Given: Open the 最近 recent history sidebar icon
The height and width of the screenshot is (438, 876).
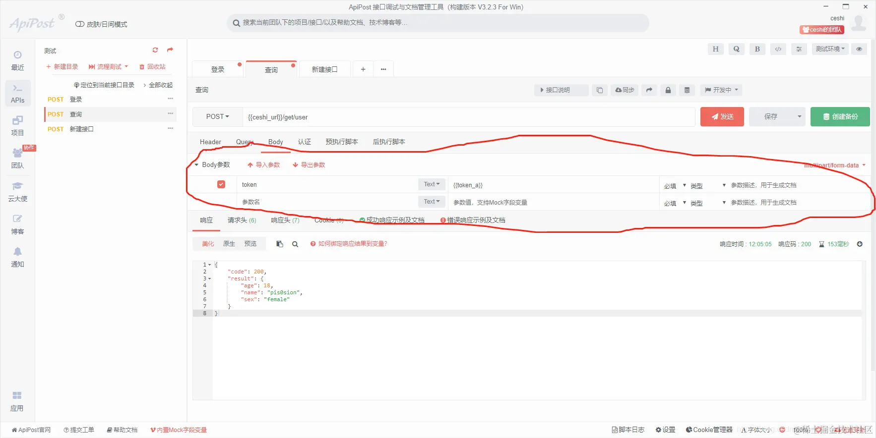Looking at the screenshot, I should [17, 60].
